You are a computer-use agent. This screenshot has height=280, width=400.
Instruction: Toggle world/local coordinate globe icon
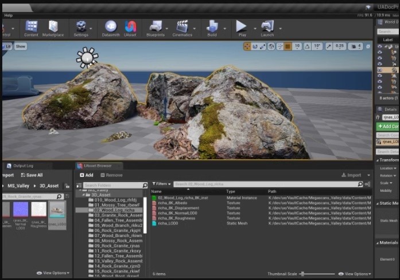coord(271,46)
